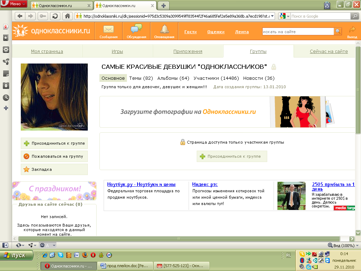361x271 pixels.
Task: Click the reload page button
Action: coord(55,16)
